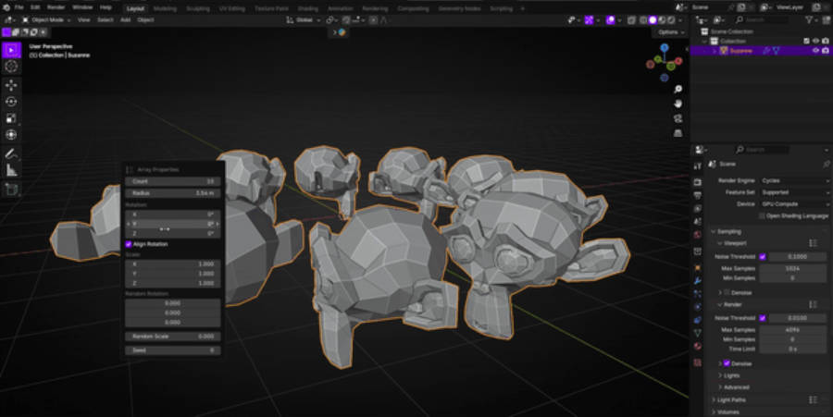
Task: Expand the Suzanne tree item arrow
Action: pyautogui.click(x=714, y=51)
